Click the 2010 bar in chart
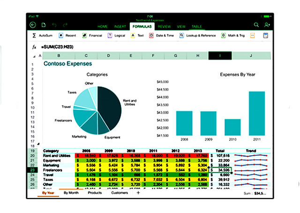The height and width of the screenshot is (213, 300). 232,127
